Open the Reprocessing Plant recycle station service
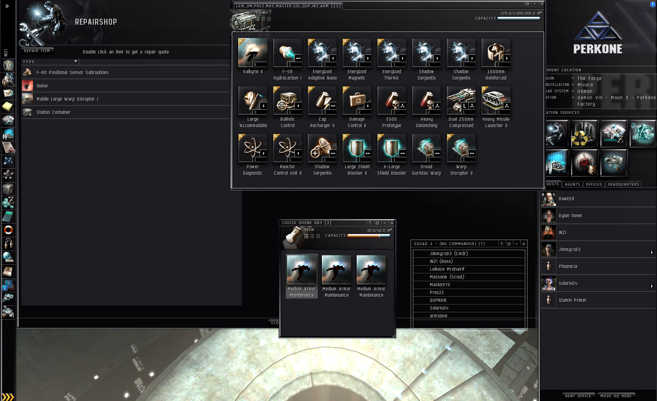 [x=584, y=134]
